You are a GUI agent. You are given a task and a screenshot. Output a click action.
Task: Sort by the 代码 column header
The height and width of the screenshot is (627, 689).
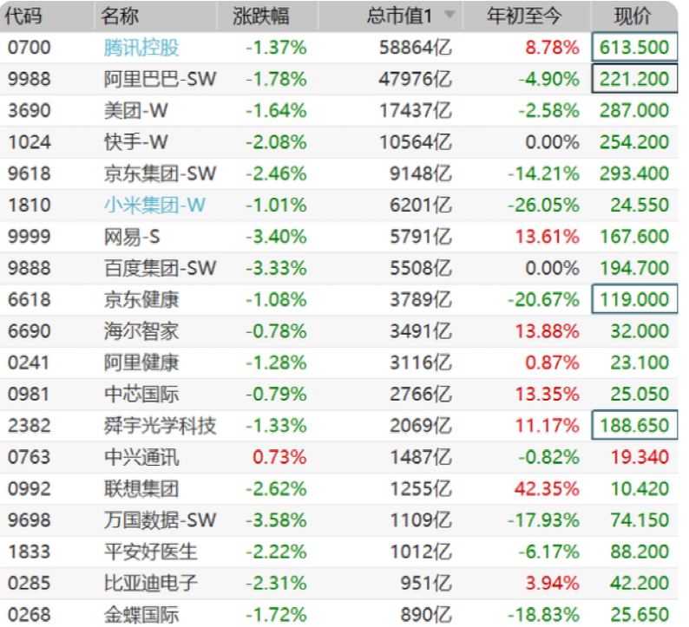(23, 16)
